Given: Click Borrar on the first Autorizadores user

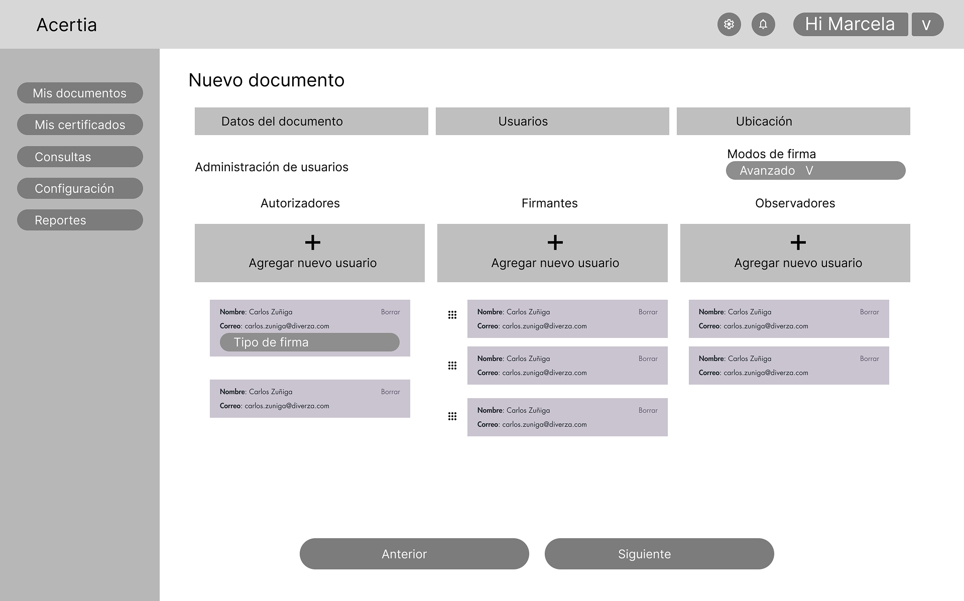Looking at the screenshot, I should (390, 312).
